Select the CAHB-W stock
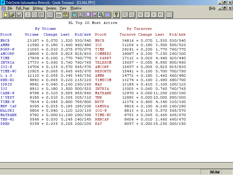Image resolution: width=233 pixels, height=175 pixels. click(x=8, y=93)
